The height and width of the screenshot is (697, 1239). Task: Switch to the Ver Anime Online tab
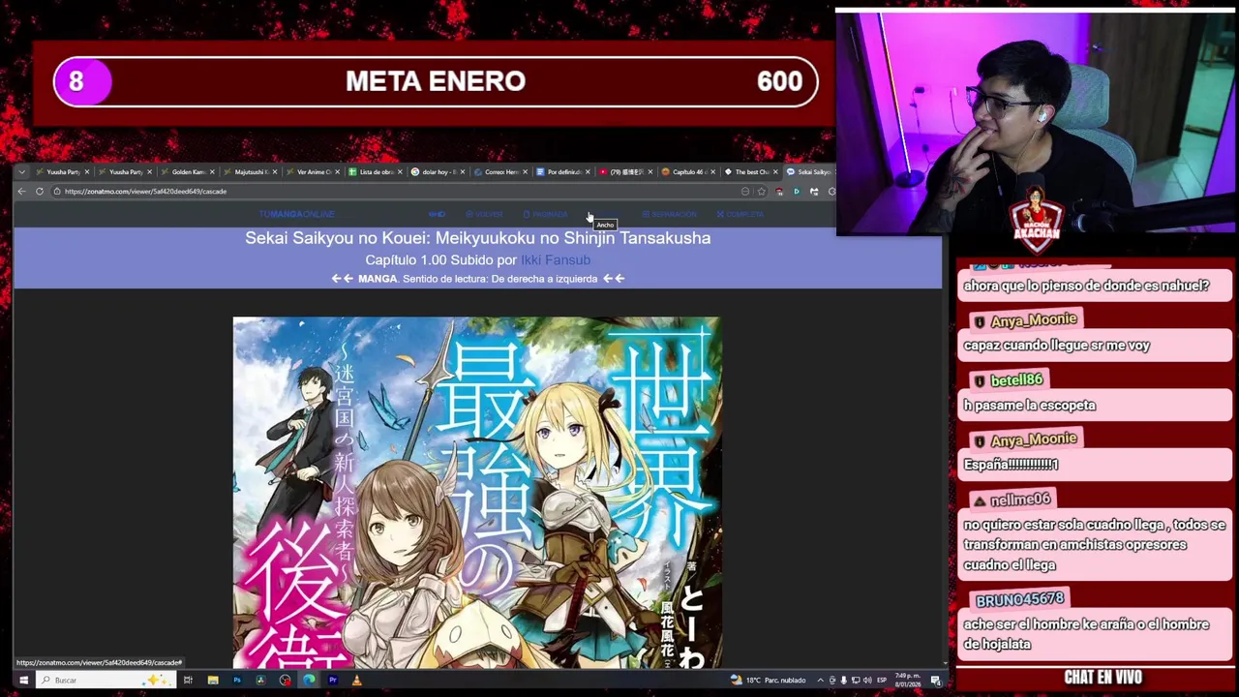[312, 172]
